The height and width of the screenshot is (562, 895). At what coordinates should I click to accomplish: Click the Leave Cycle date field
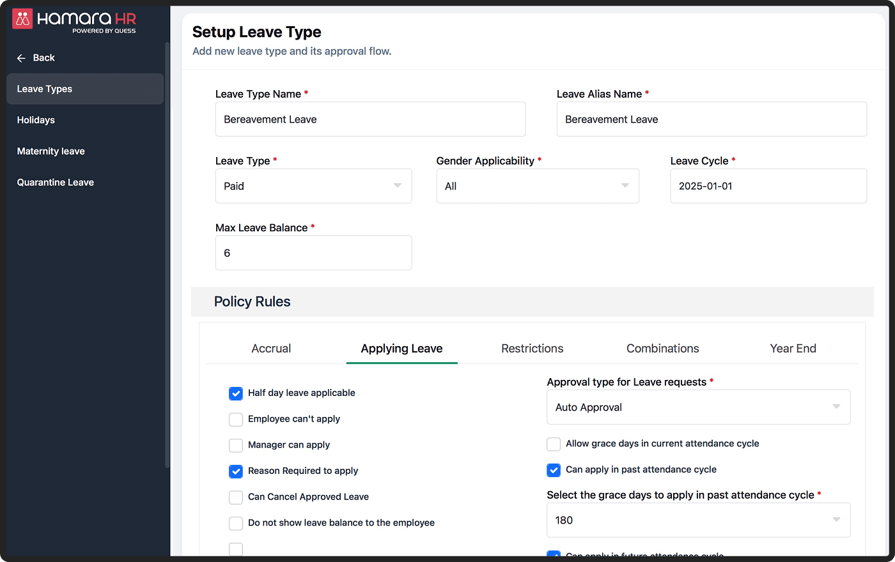[768, 186]
